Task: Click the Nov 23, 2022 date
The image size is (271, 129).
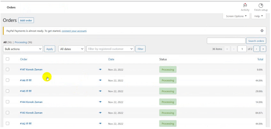Action: click(116, 70)
